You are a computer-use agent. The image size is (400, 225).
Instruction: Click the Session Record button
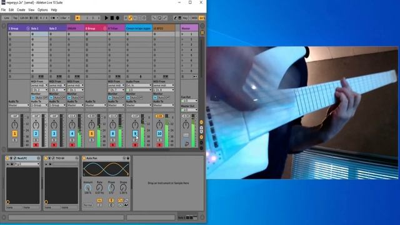coord(144,18)
